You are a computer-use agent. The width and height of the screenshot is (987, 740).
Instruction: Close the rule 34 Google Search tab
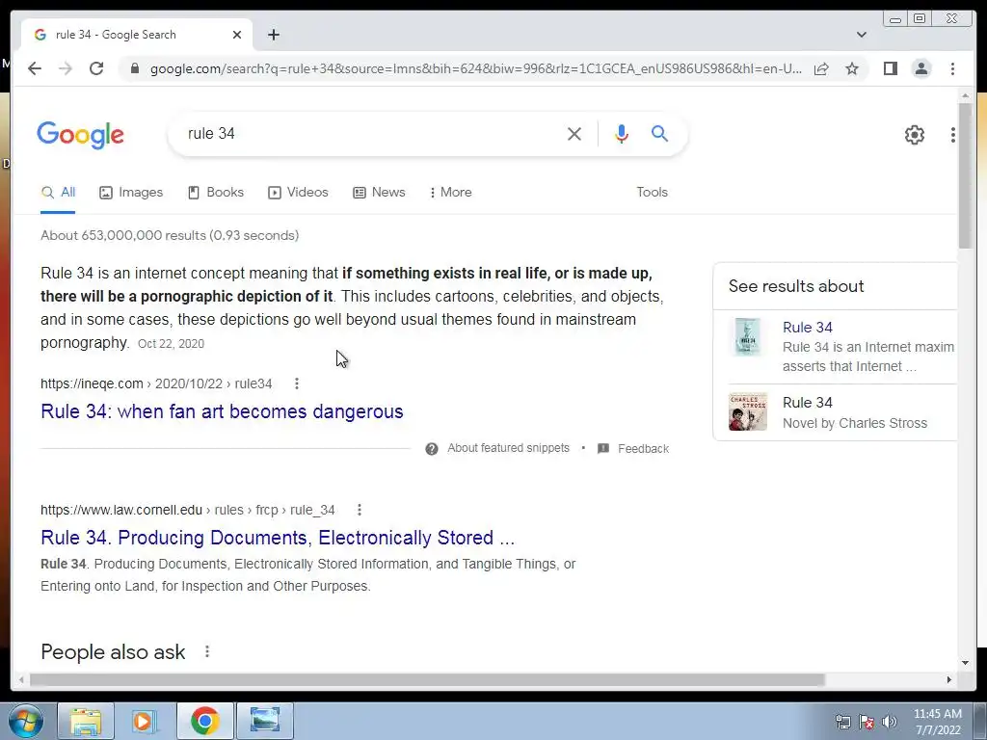[237, 35]
